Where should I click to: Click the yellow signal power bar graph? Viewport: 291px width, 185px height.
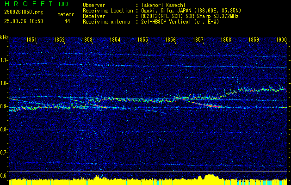click(145, 181)
